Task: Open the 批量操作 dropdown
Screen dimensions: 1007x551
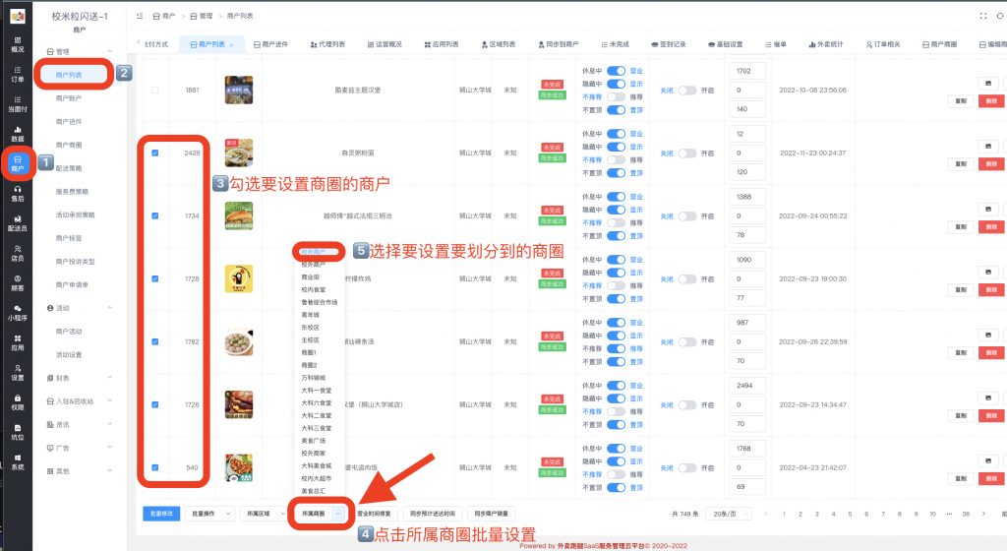Action: 209,513
